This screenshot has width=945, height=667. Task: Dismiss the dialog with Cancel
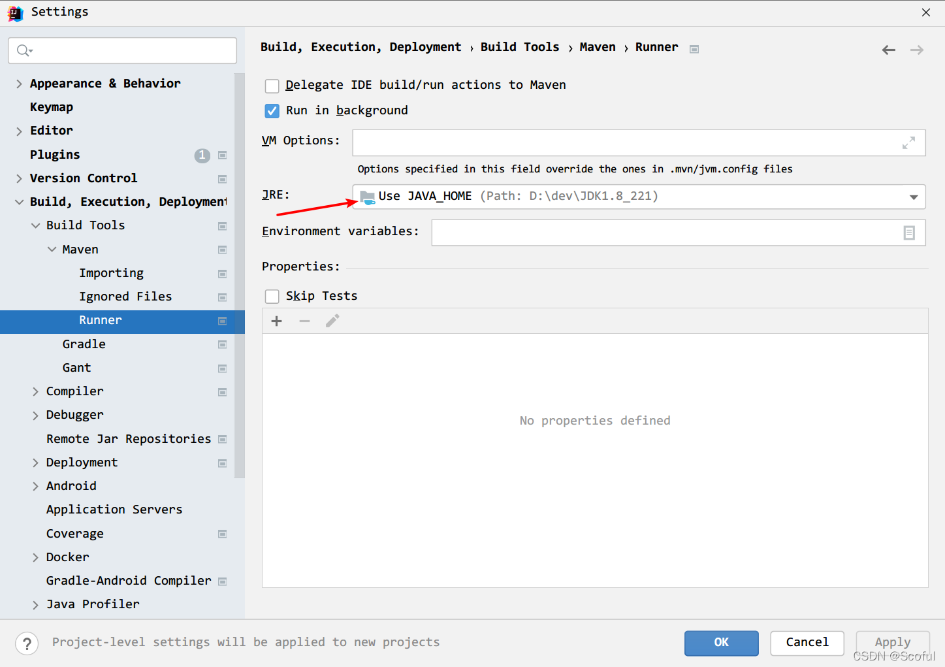click(x=807, y=643)
